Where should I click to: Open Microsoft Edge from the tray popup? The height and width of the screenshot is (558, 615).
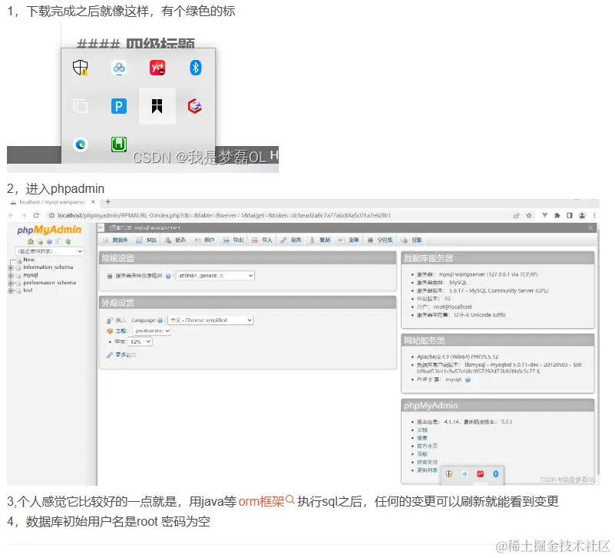tap(81, 144)
